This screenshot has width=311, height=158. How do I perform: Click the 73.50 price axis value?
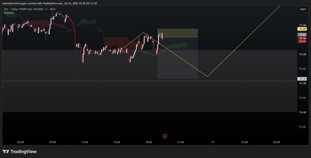coord(302,127)
